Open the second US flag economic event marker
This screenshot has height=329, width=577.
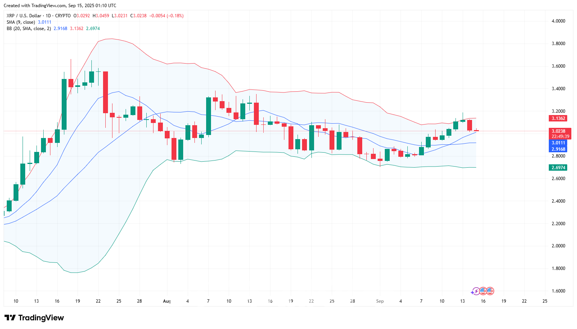click(x=490, y=291)
